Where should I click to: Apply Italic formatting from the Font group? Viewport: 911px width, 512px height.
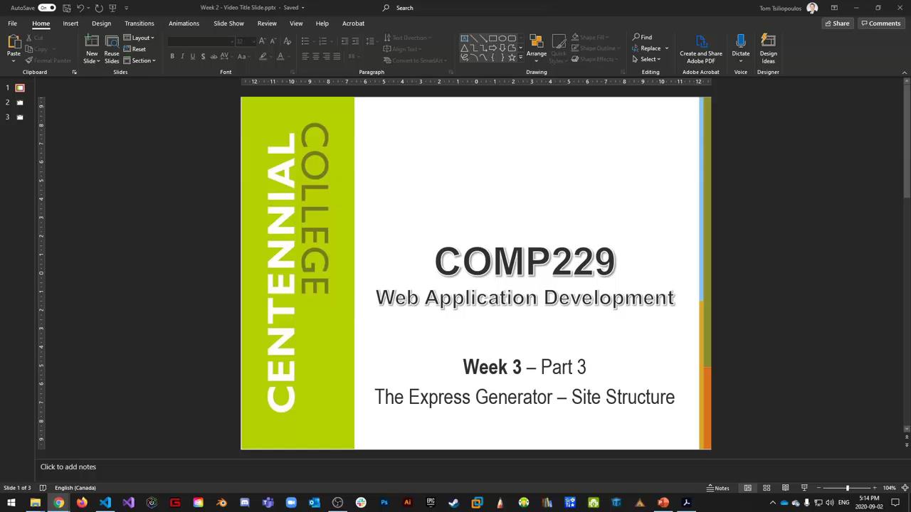pyautogui.click(x=183, y=56)
